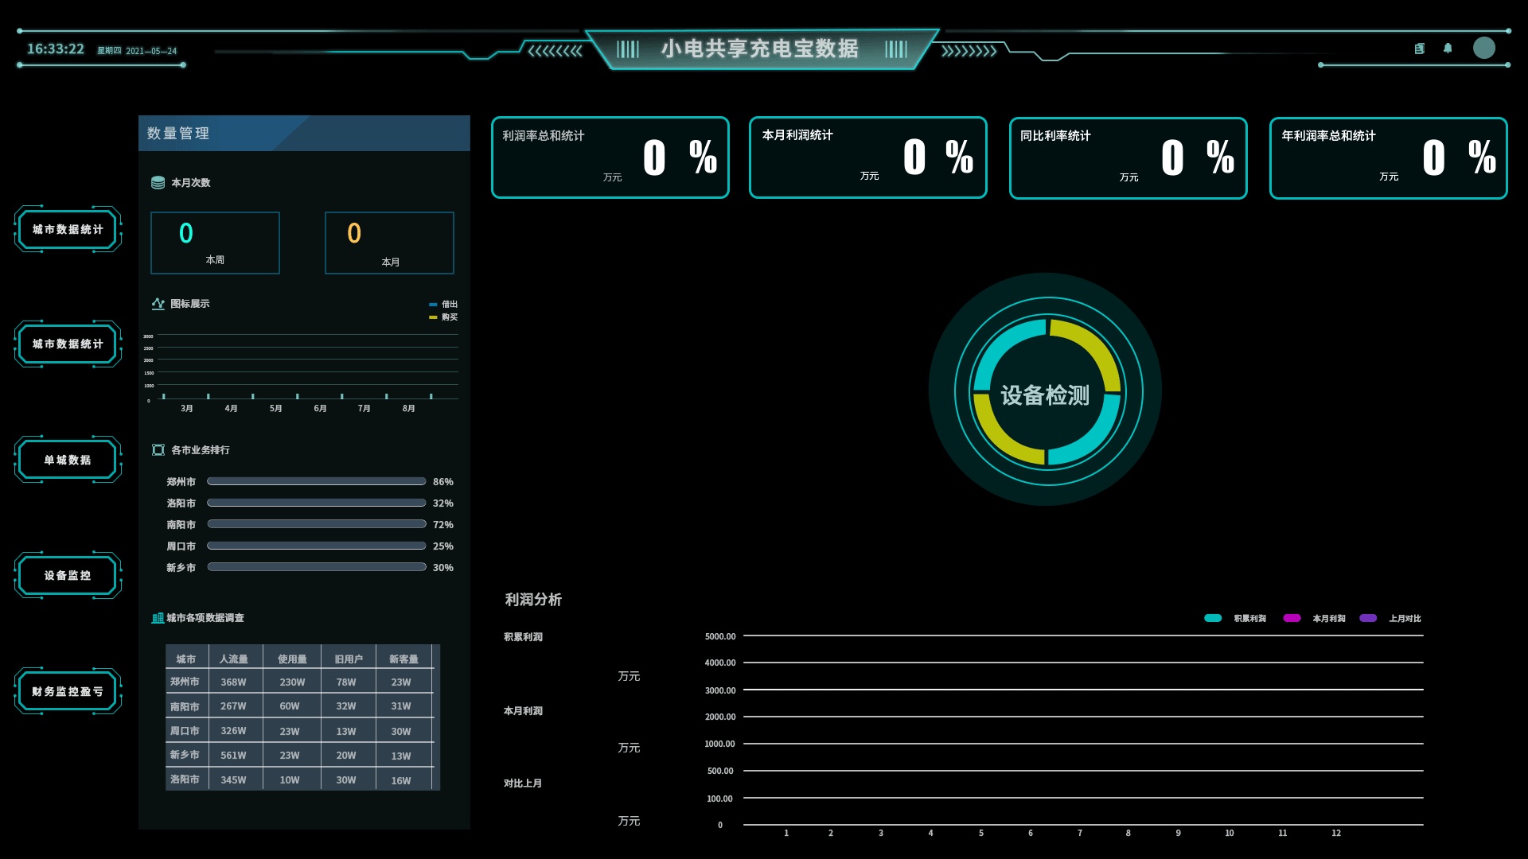The height and width of the screenshot is (859, 1528).
Task: Click the 郑州市 ranking progress bar
Action: coord(316,481)
